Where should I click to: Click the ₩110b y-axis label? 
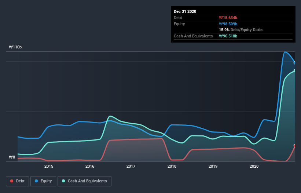15,47
